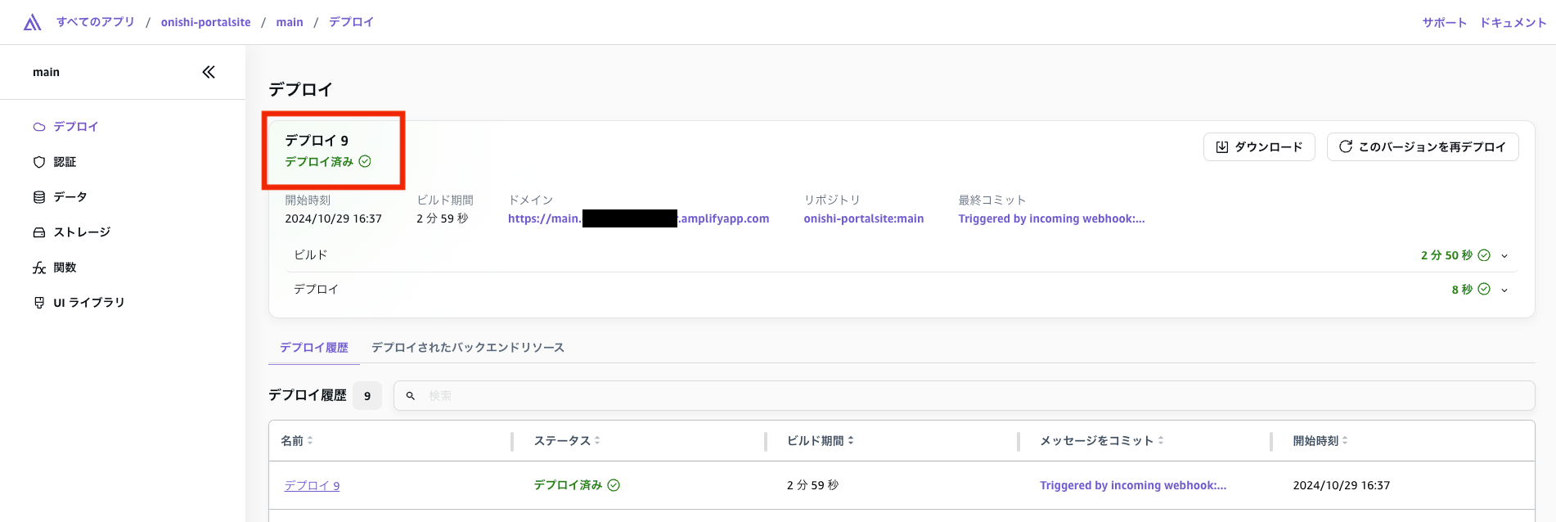This screenshot has width=1556, height=522.
Task: Sort the table by 名前 column
Action: tap(310, 441)
